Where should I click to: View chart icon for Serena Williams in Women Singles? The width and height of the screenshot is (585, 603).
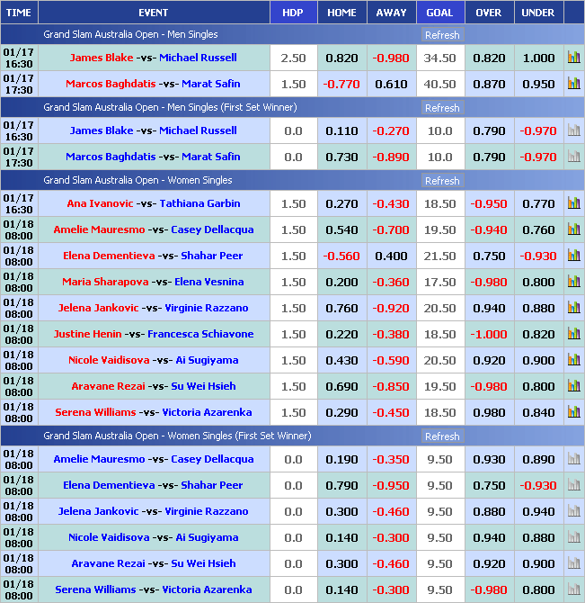[573, 412]
